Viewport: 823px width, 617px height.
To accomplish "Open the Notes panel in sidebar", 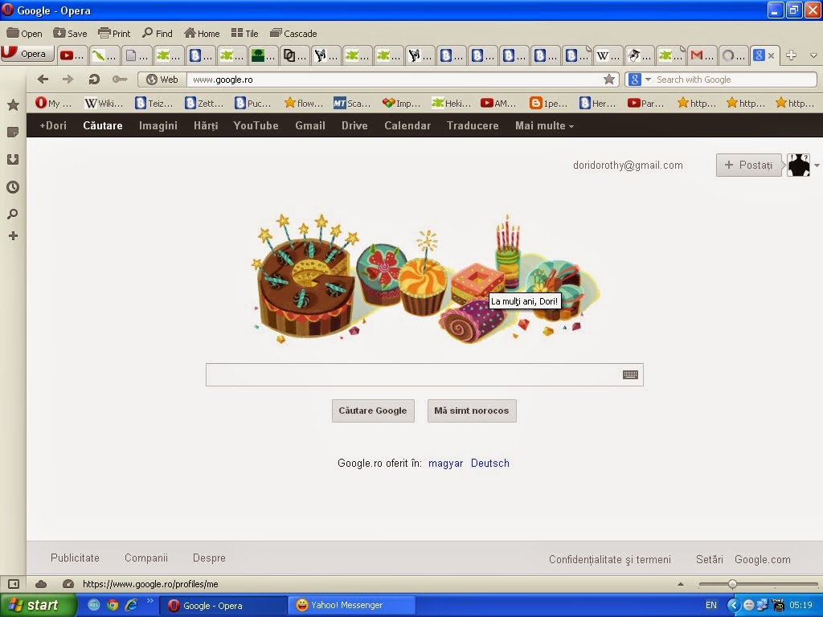I will click(x=13, y=133).
